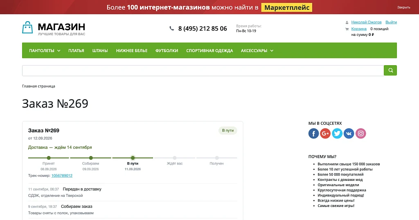
Task: Open the Платья category
Action: [76, 51]
